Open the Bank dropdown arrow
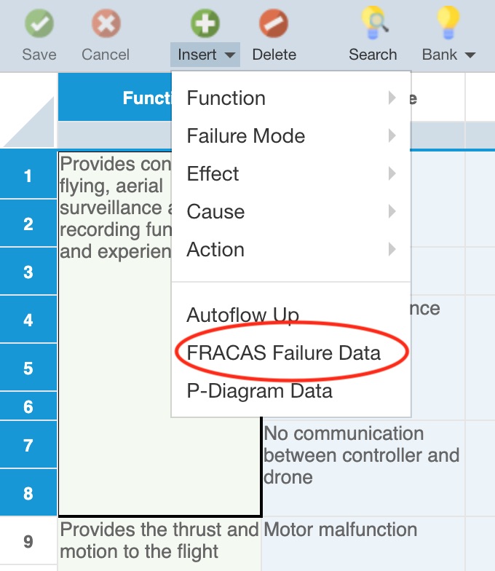 click(470, 55)
